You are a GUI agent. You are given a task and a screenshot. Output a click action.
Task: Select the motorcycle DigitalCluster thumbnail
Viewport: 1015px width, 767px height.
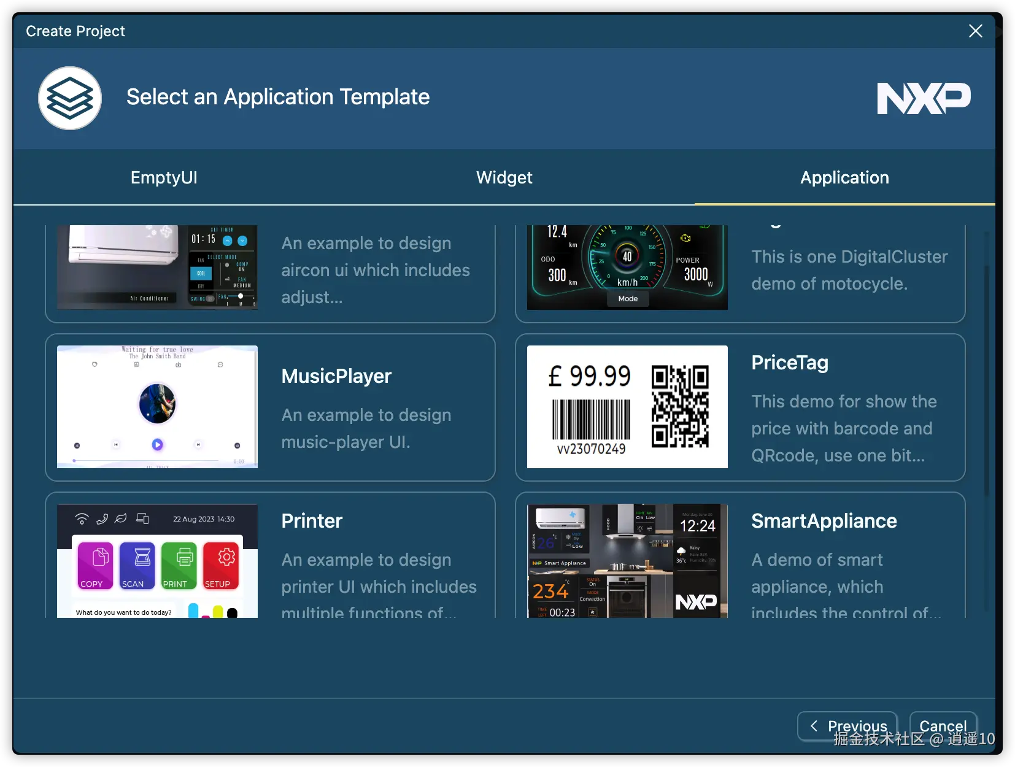pyautogui.click(x=627, y=267)
